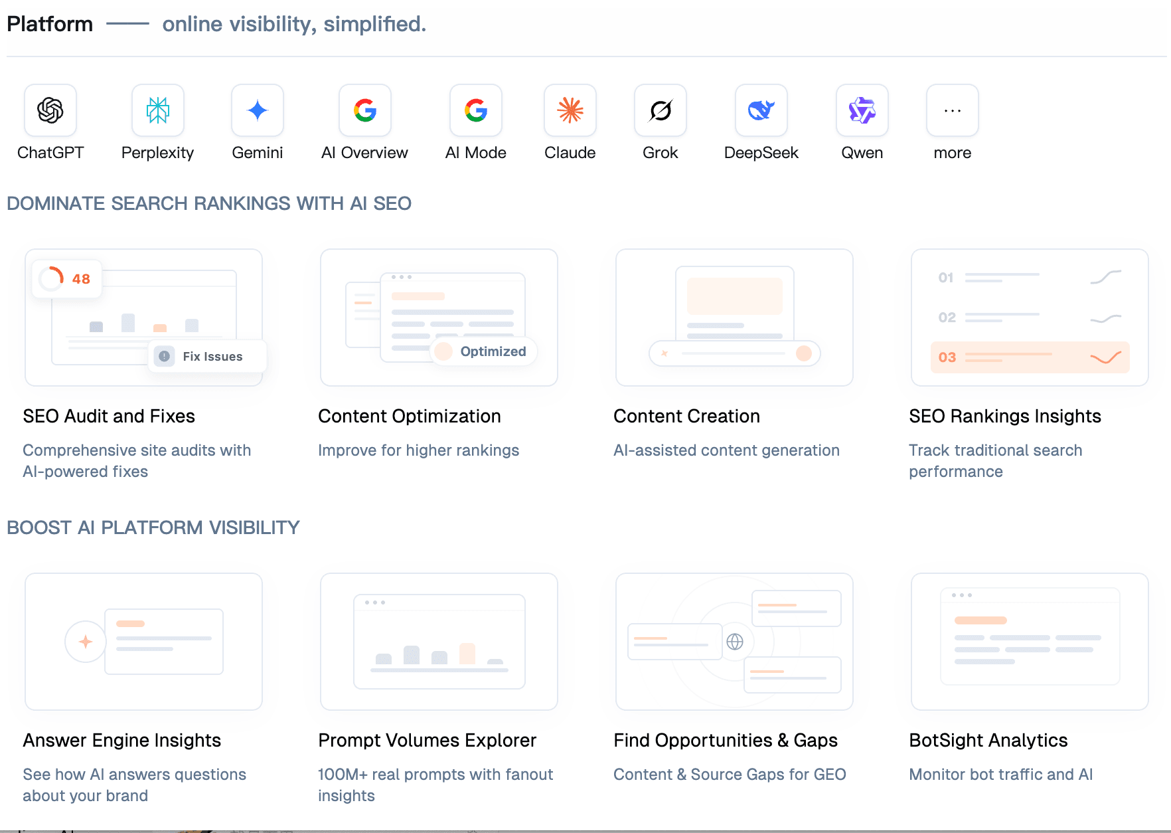Click "AI-assisted content generation" description

pyautogui.click(x=727, y=450)
